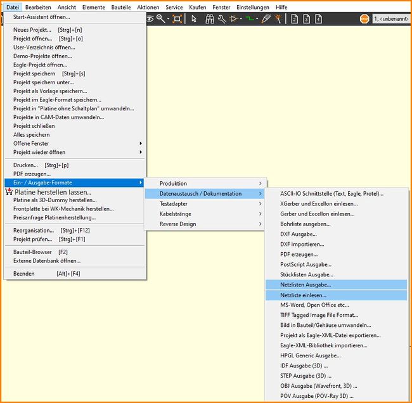Select the arrow pointer tool
412x403 pixels.
(194, 19)
